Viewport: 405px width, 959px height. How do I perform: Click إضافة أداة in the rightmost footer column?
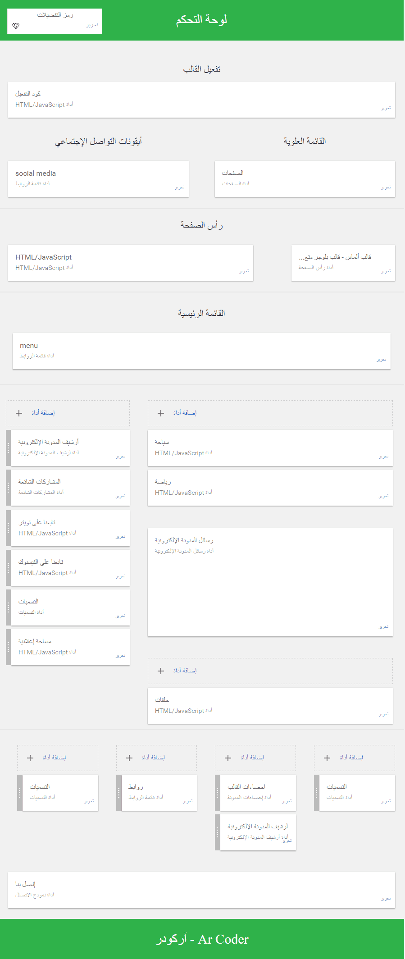pos(351,758)
